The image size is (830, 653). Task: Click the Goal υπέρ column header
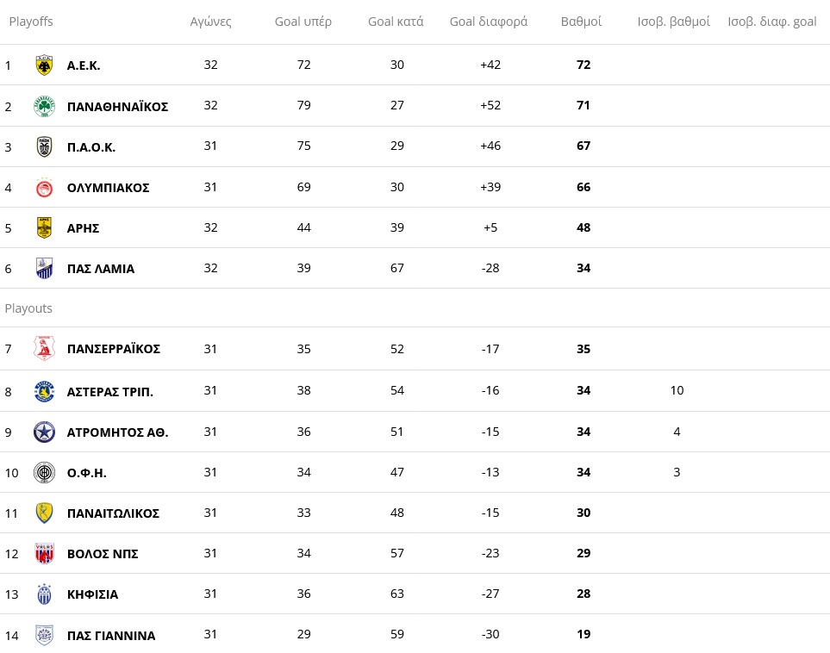303,22
